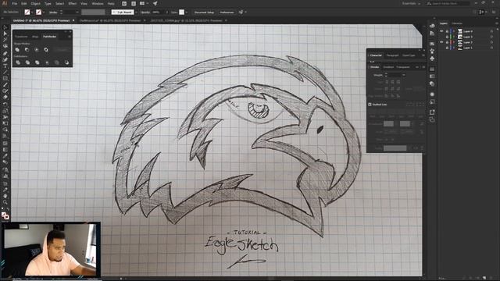Click the Divide pathfinder icon

(x=18, y=62)
